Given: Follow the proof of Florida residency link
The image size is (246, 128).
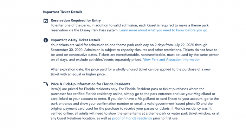Looking at the screenshot, I should 132,118.
